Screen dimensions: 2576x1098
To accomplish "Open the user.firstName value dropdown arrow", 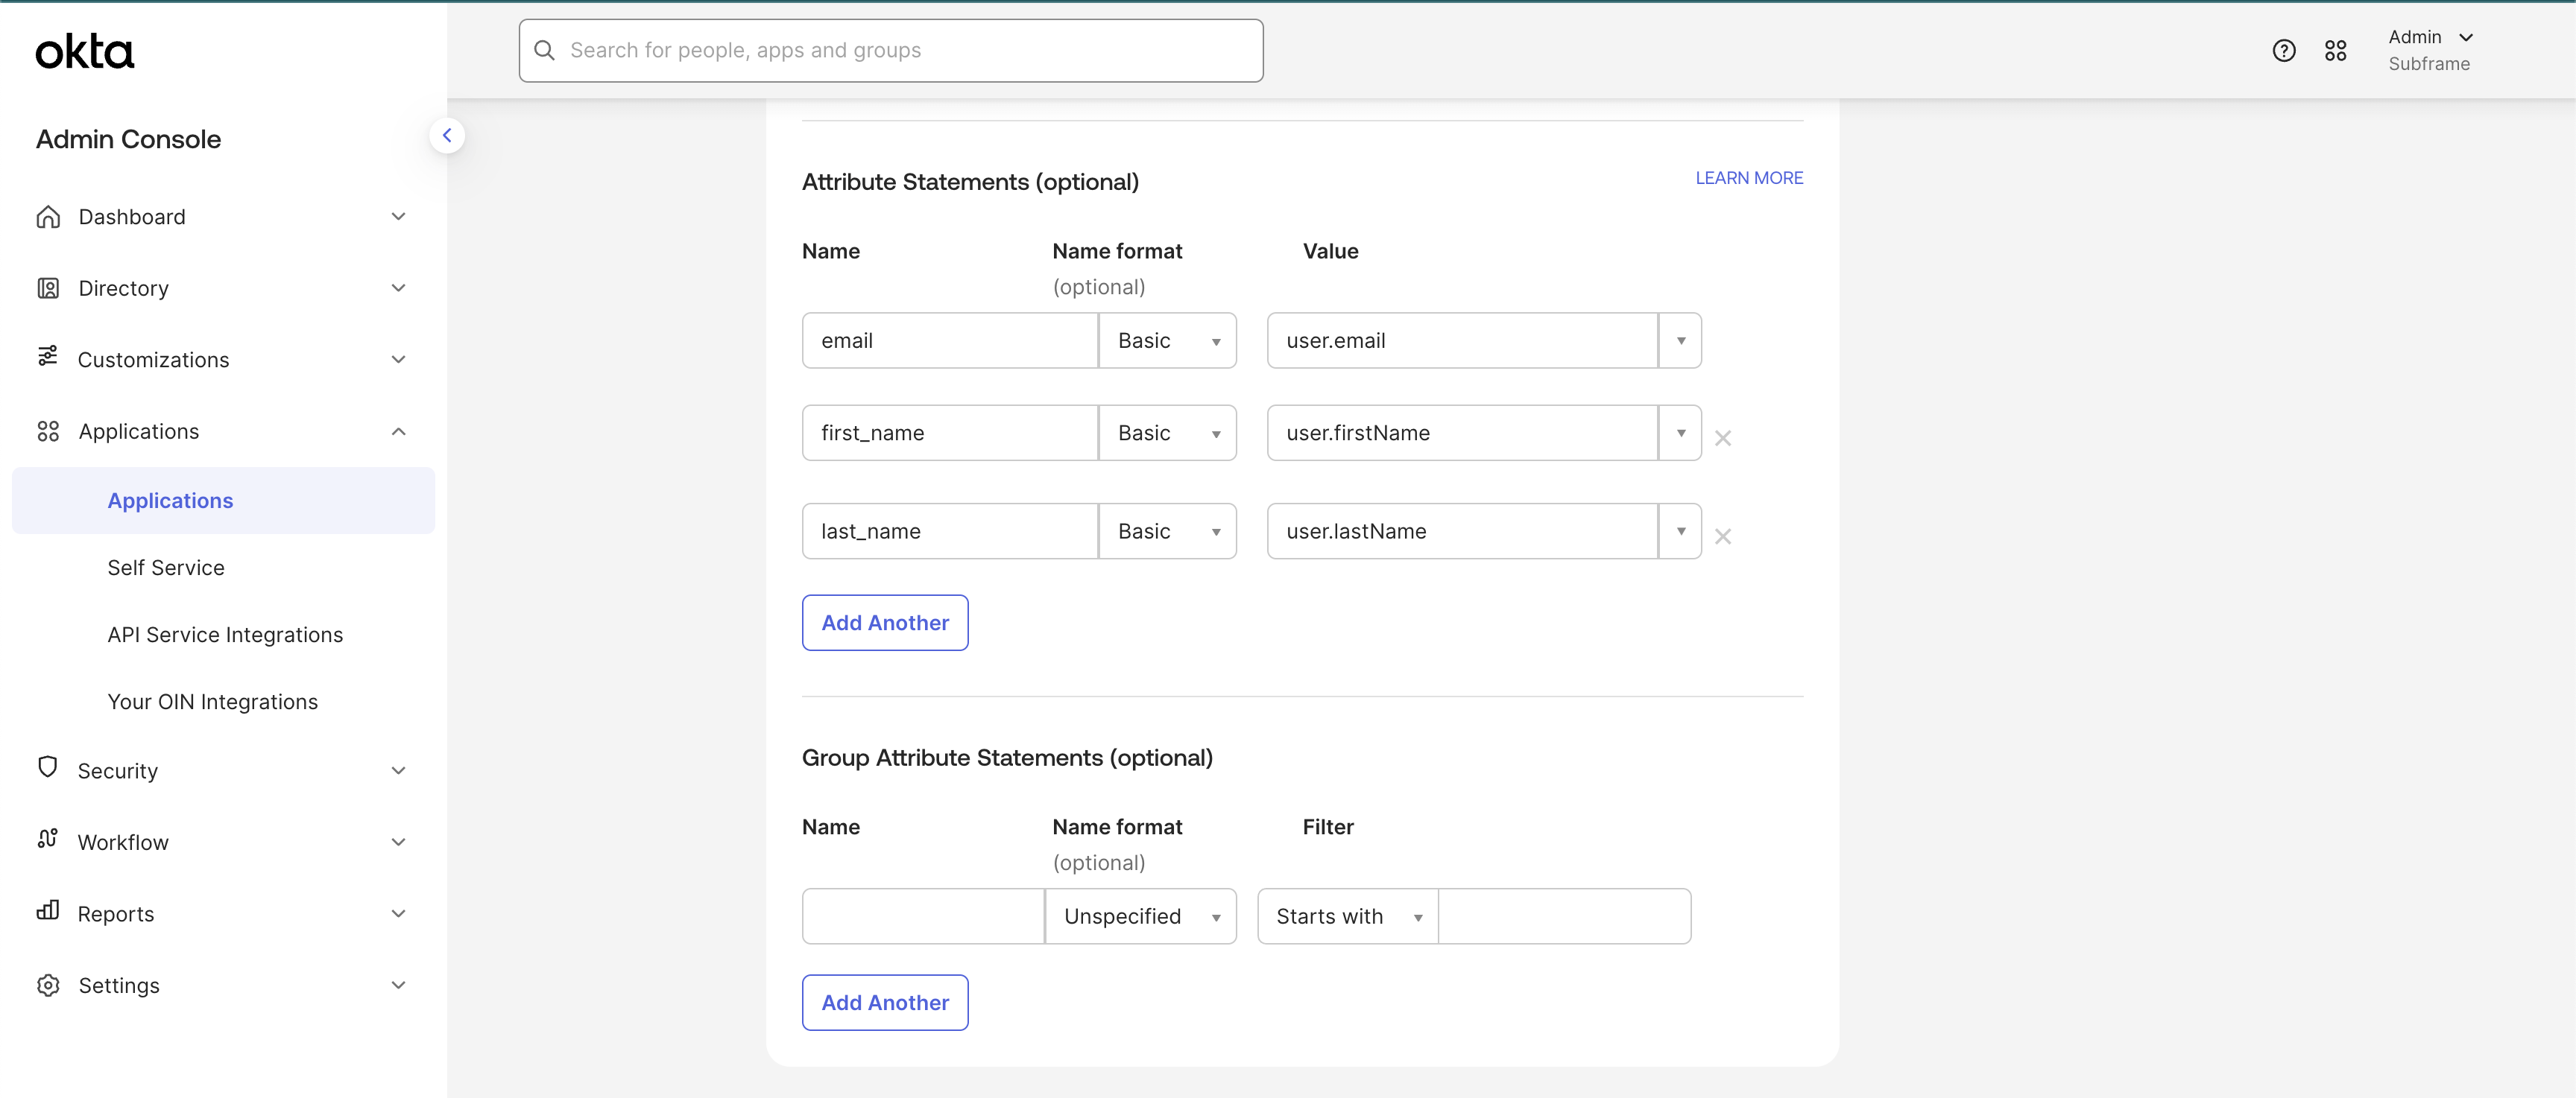I will [x=1680, y=433].
